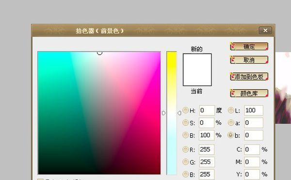The width and height of the screenshot is (291, 180).
Task: Open the 颜色库 color libraries button
Action: [x=249, y=93]
